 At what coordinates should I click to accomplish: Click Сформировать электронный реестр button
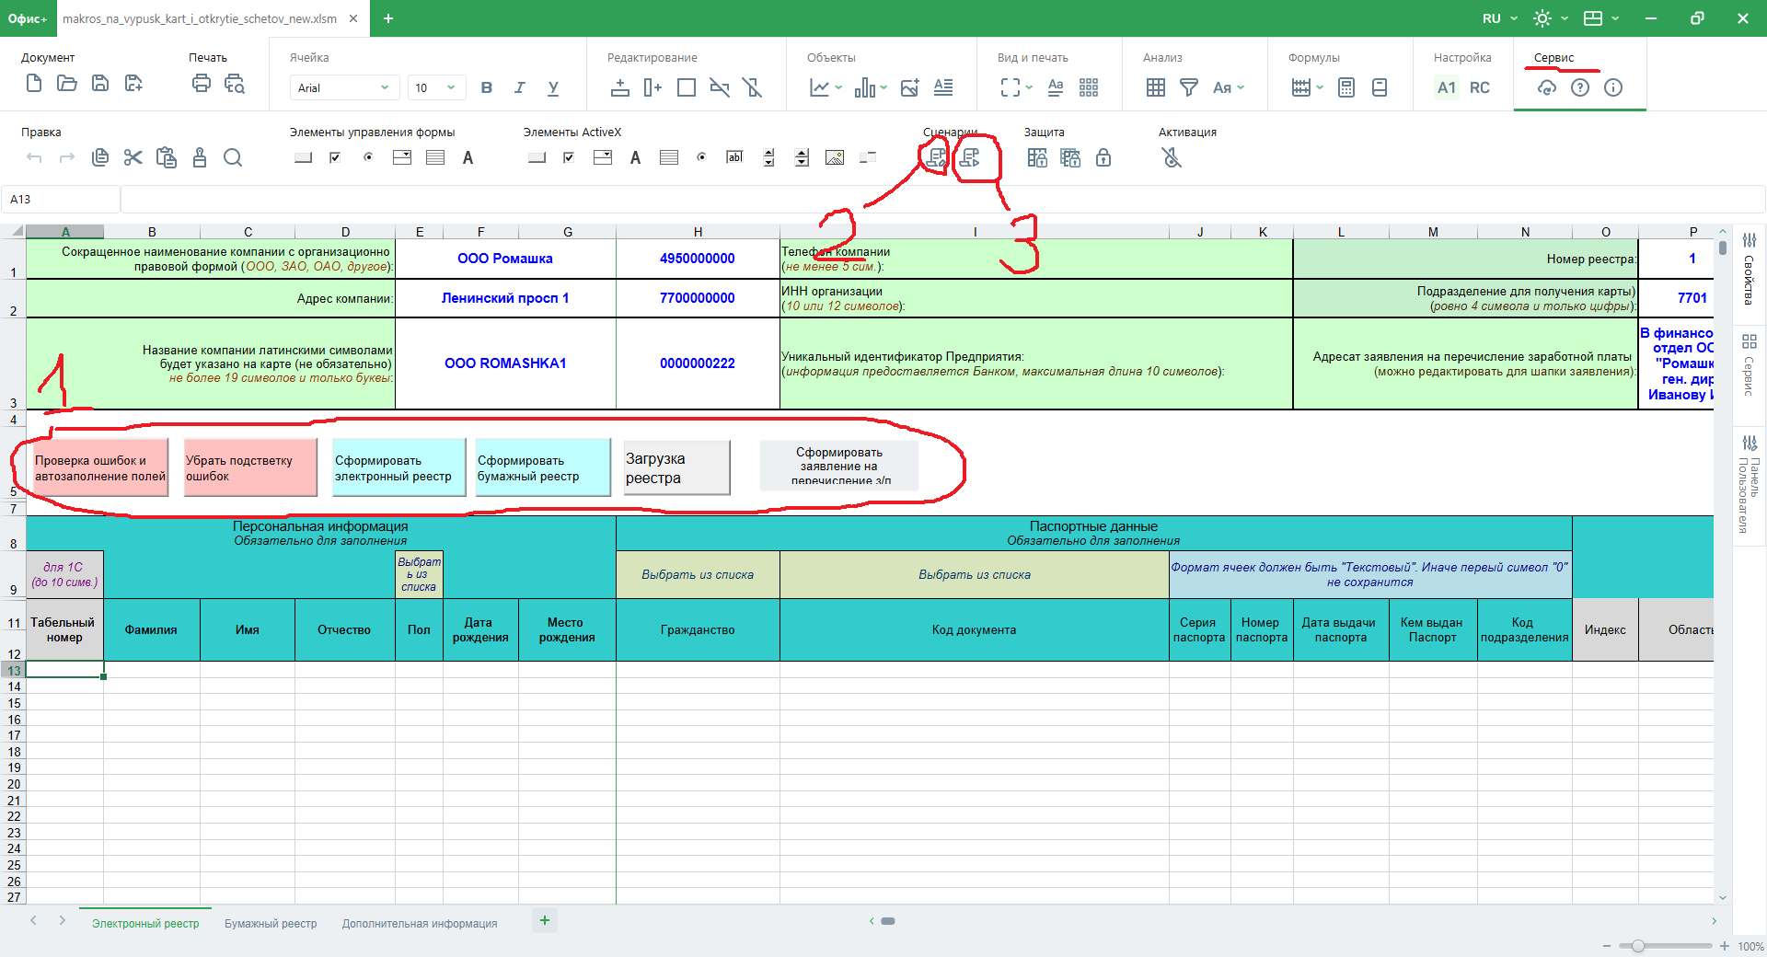coord(398,467)
